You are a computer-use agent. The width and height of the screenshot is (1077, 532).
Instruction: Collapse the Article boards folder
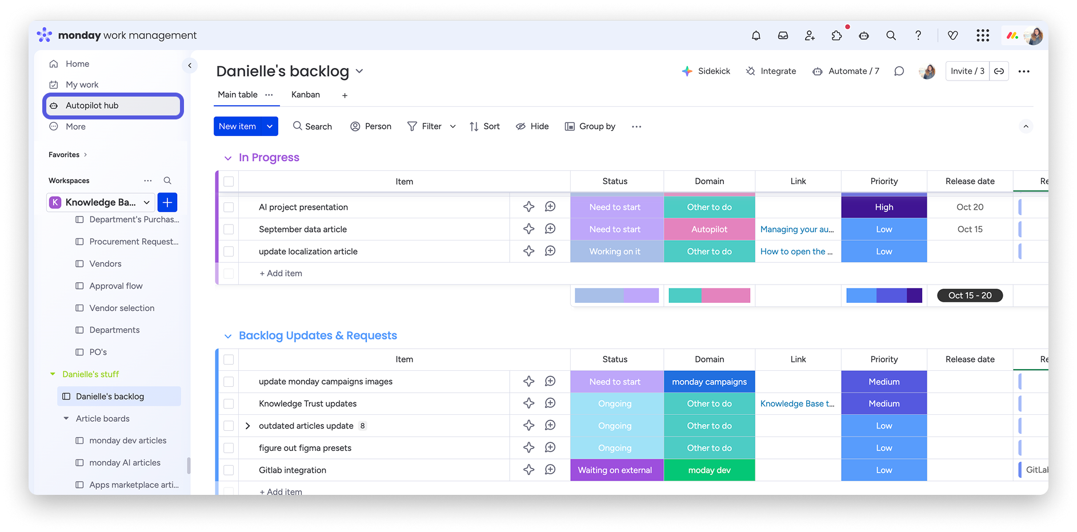click(66, 418)
